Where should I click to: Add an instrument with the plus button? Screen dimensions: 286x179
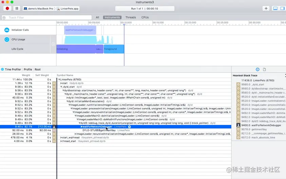[x=266, y=8]
